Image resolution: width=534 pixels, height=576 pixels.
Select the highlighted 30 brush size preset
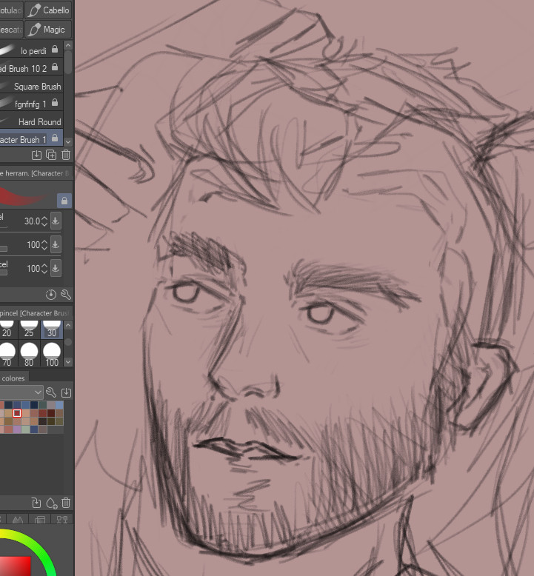pos(52,329)
